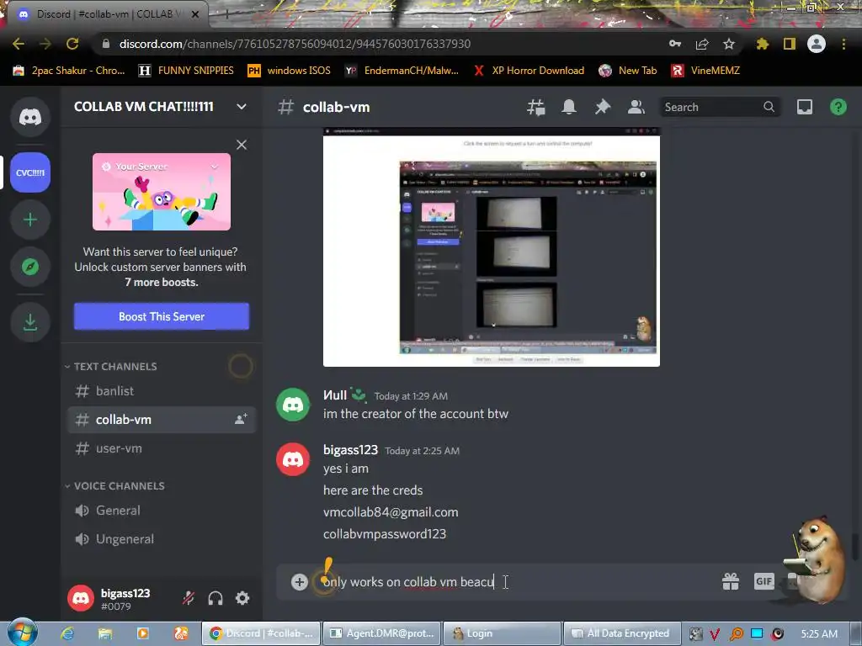Open 2pac Shakur bookmark
Screen dimensions: 862x646
[x=69, y=71]
